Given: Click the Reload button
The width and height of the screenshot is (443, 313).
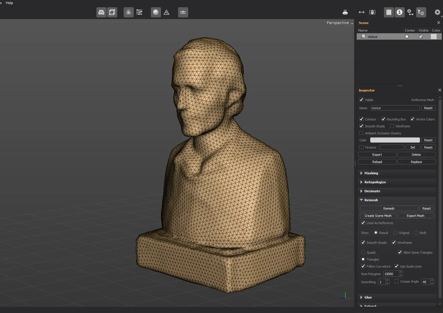Looking at the screenshot, I should click(377, 162).
